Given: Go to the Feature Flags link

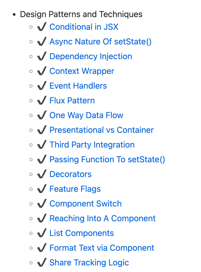Looking at the screenshot, I should point(75,189).
